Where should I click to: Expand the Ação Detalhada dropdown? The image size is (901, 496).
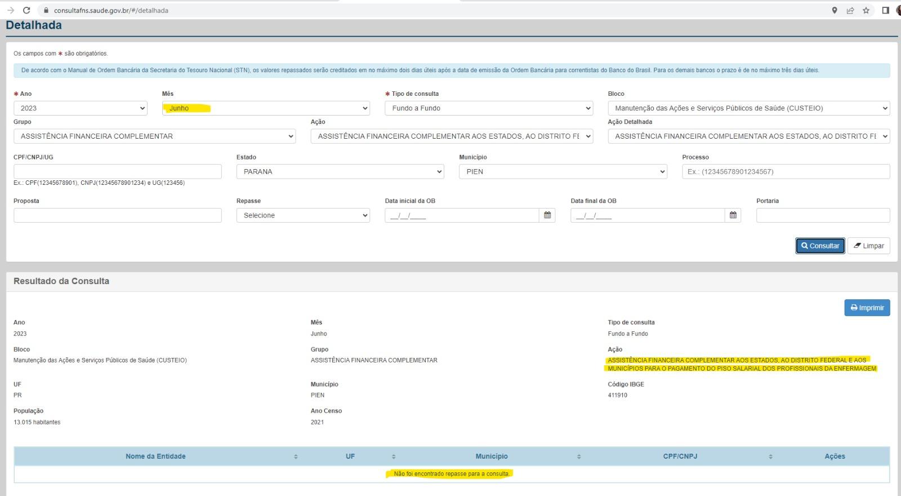(749, 136)
